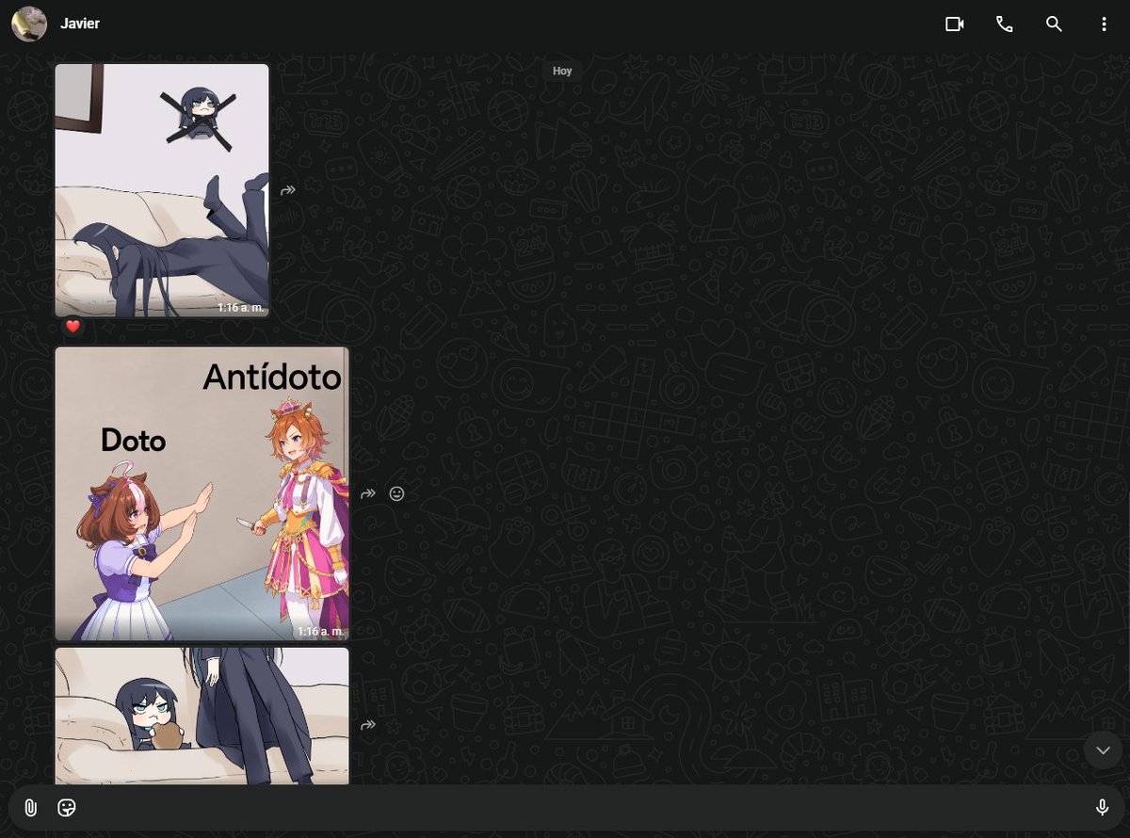Open the three-dot chat menu

point(1104,24)
